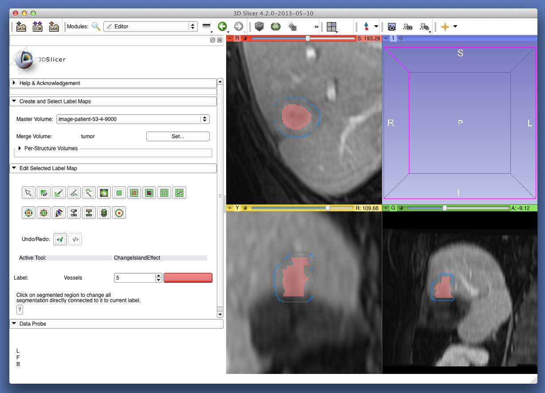Toggle the crosshair display in the toolbar
The width and height of the screenshot is (545, 393).
pos(445,27)
